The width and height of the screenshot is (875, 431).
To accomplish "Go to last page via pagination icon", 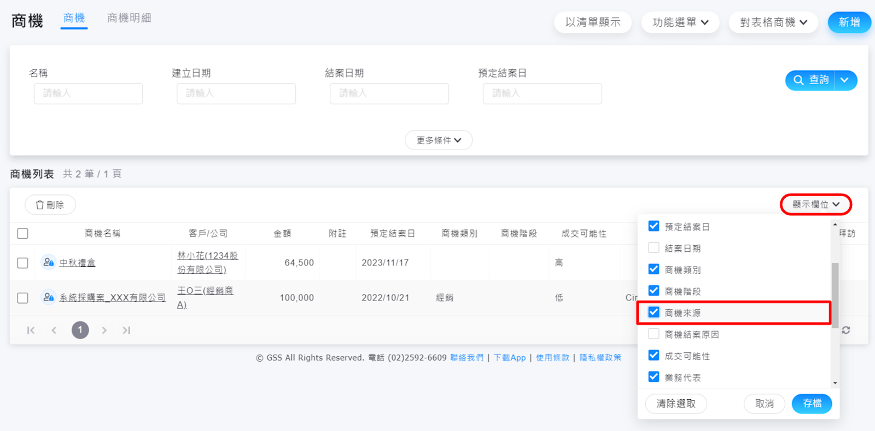I will 126,330.
